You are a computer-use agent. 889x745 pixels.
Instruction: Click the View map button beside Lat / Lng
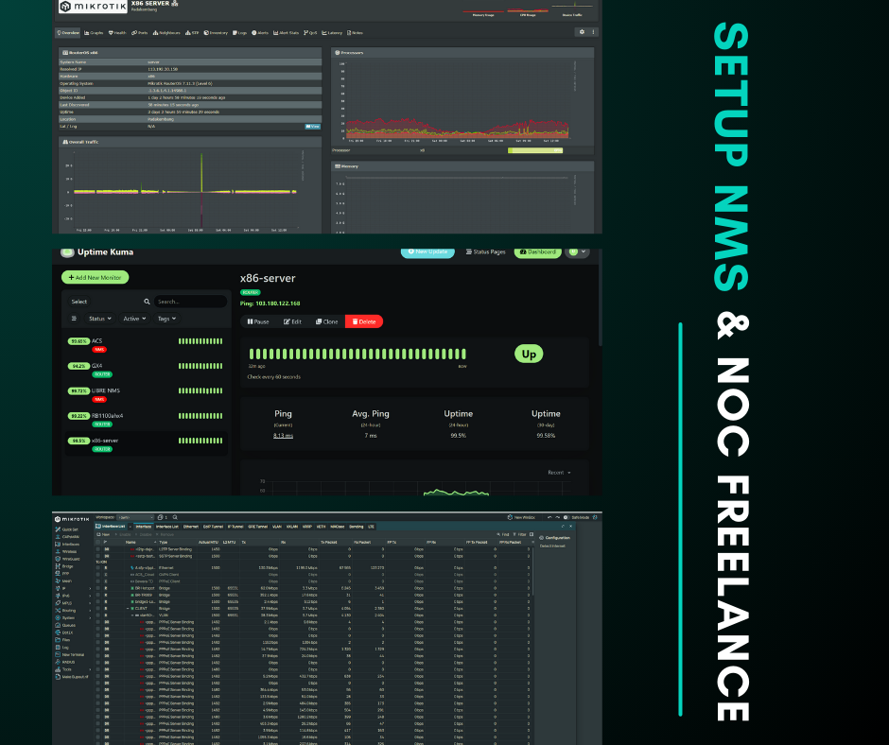pyautogui.click(x=312, y=126)
